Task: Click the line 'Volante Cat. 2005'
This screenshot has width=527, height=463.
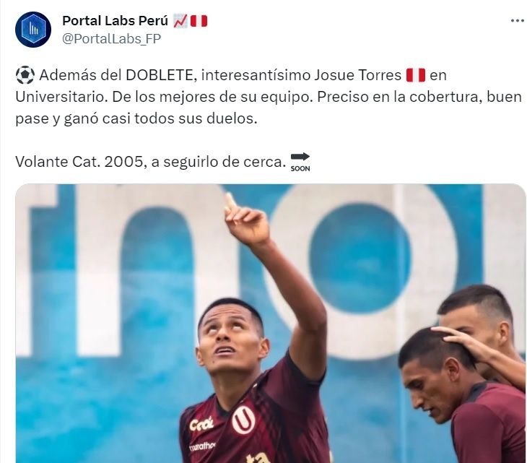Action: click(x=79, y=162)
